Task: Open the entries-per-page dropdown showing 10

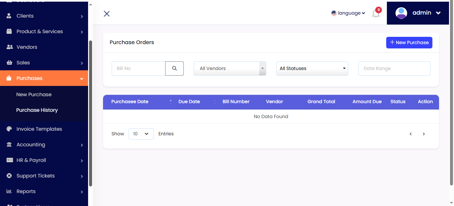Action: point(141,134)
